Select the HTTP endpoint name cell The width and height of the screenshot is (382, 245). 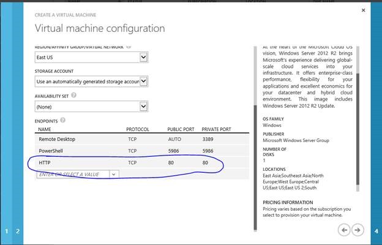(45, 163)
